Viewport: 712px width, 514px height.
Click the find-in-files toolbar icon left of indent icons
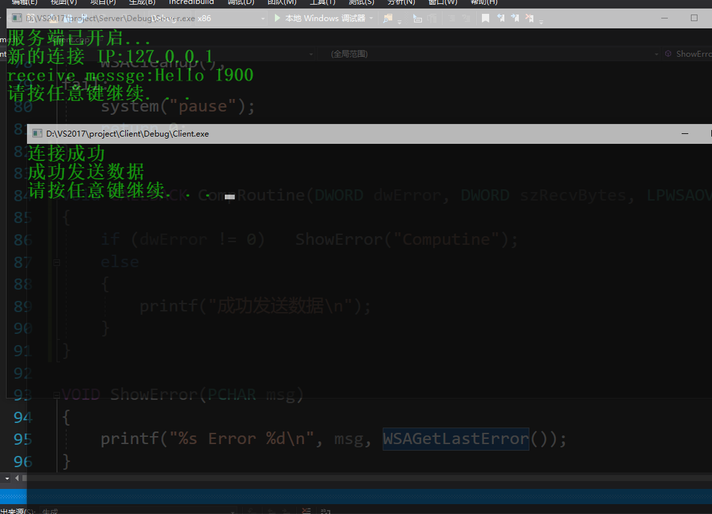pos(388,18)
